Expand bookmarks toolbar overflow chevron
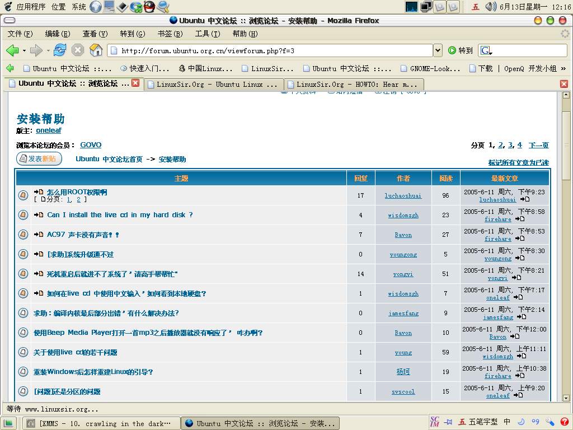 563,68
